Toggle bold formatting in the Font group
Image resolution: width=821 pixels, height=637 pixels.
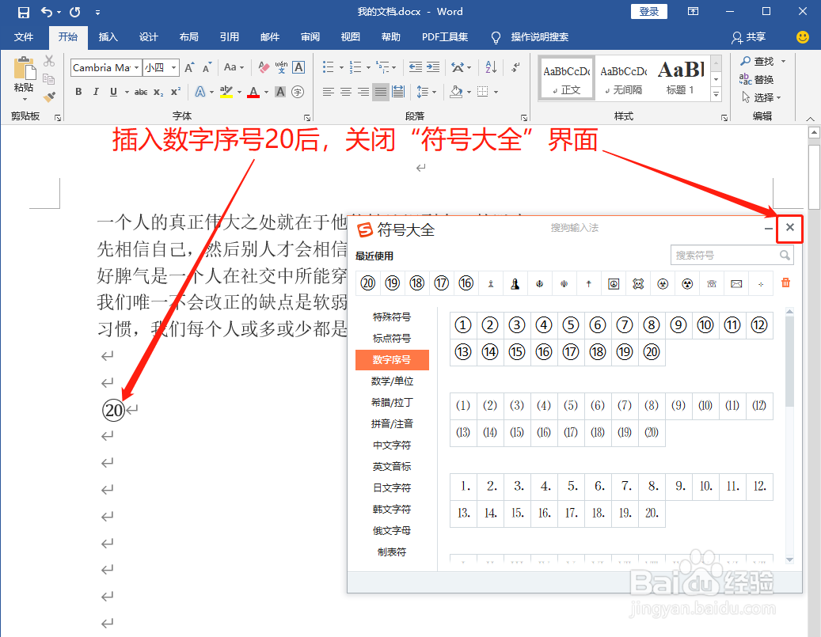point(78,92)
